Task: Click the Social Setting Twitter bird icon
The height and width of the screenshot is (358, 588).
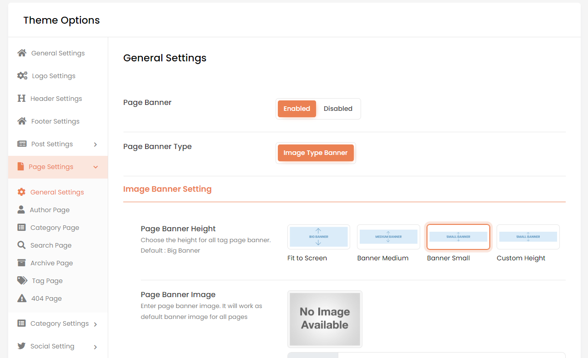Action: [x=21, y=346]
